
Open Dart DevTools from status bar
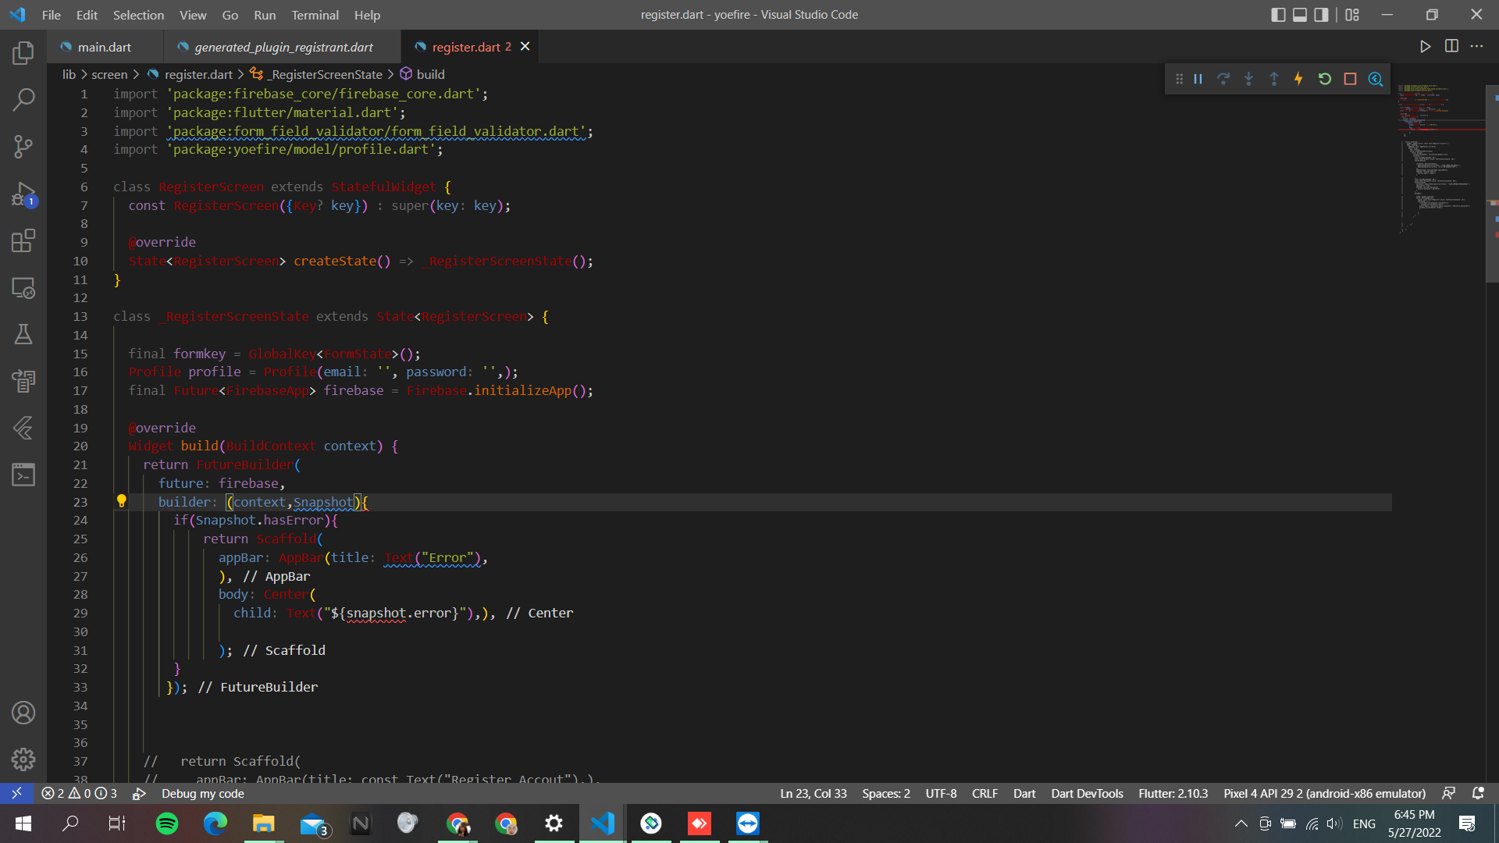click(x=1087, y=793)
